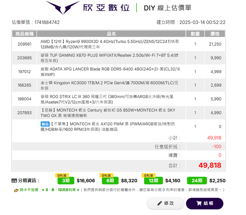Click product code 209561

point(25,44)
